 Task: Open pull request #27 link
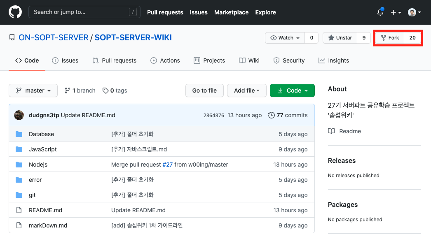(x=168, y=165)
